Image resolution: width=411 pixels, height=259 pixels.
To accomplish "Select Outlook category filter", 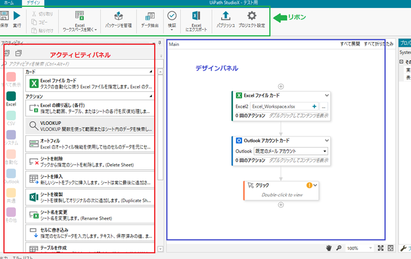I will pyautogui.click(x=11, y=177).
